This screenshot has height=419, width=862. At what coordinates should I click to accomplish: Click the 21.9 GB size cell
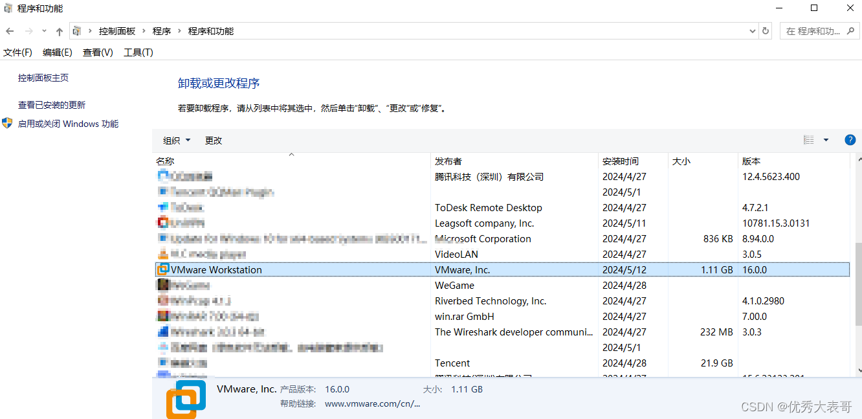pos(717,363)
